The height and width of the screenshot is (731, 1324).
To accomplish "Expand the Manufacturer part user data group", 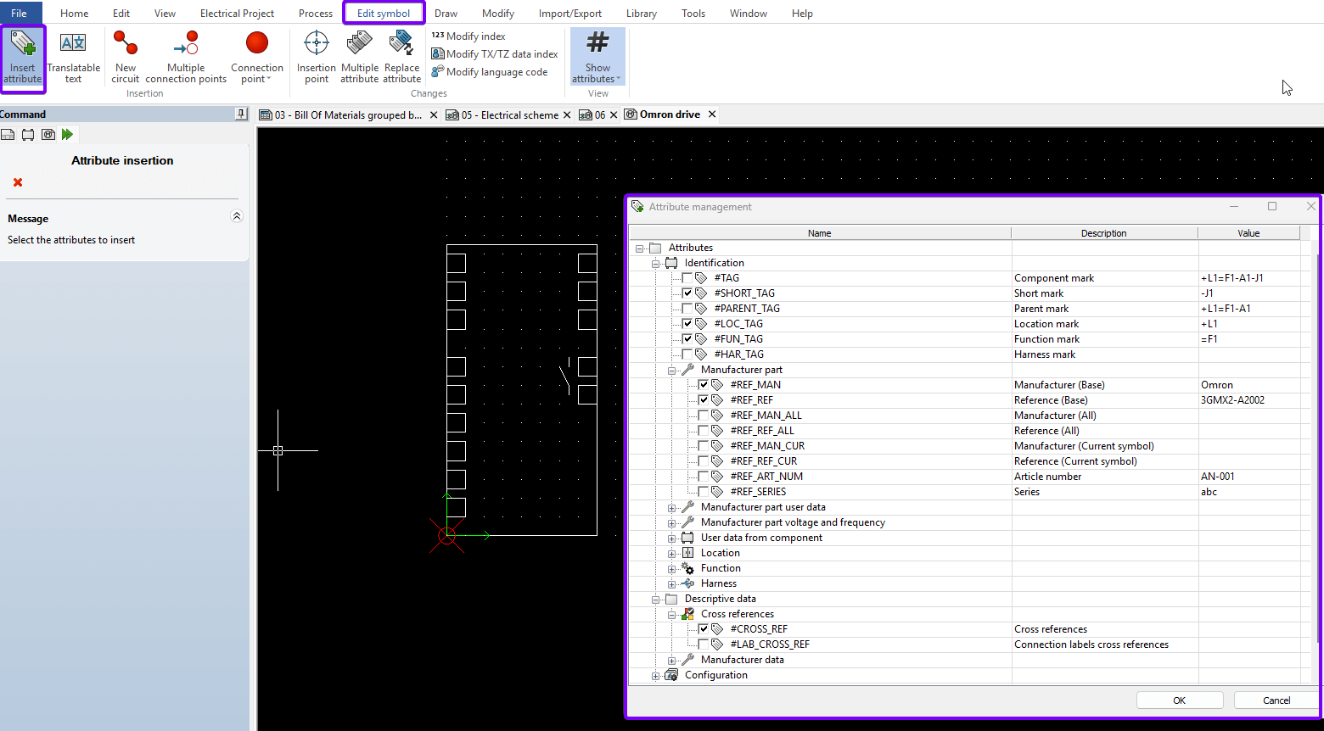I will 671,506.
